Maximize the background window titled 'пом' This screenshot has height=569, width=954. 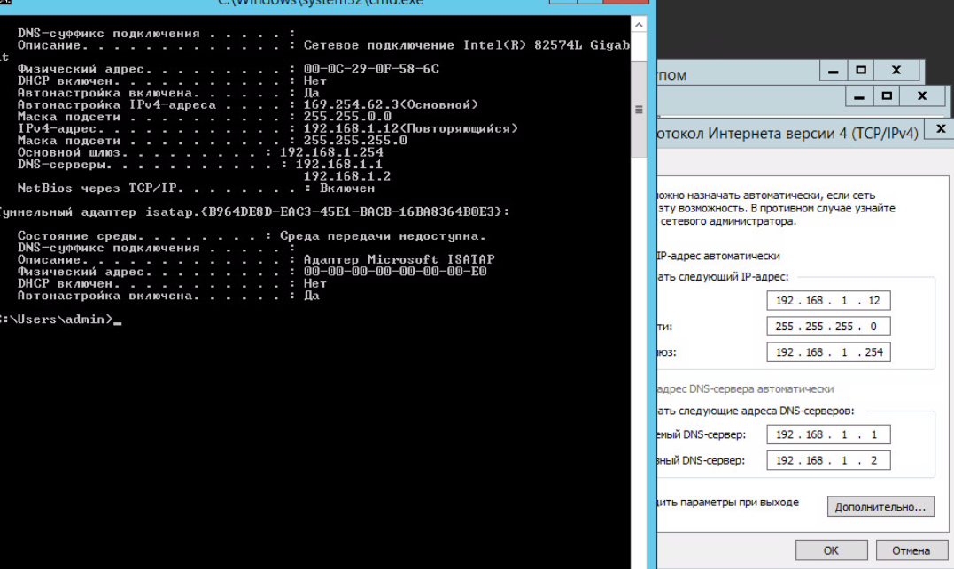860,71
